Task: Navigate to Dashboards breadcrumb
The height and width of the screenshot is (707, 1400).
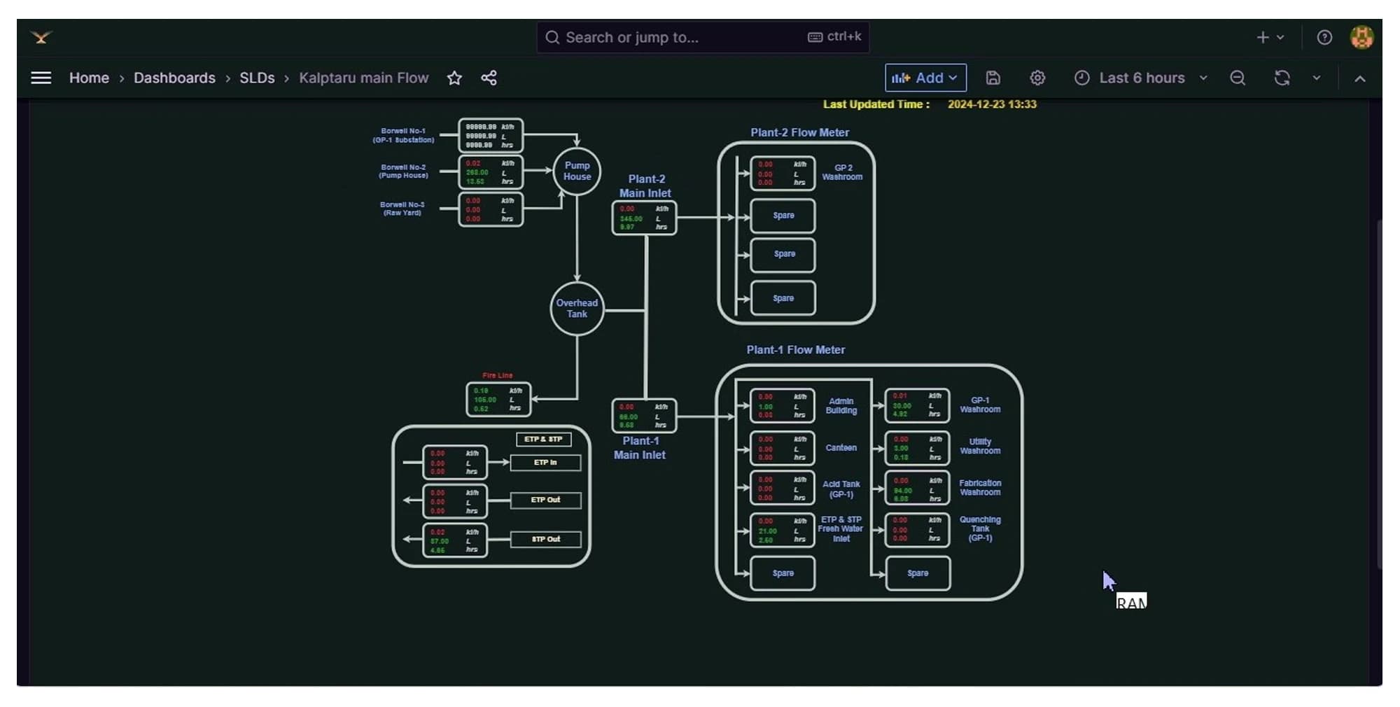Action: pos(174,78)
